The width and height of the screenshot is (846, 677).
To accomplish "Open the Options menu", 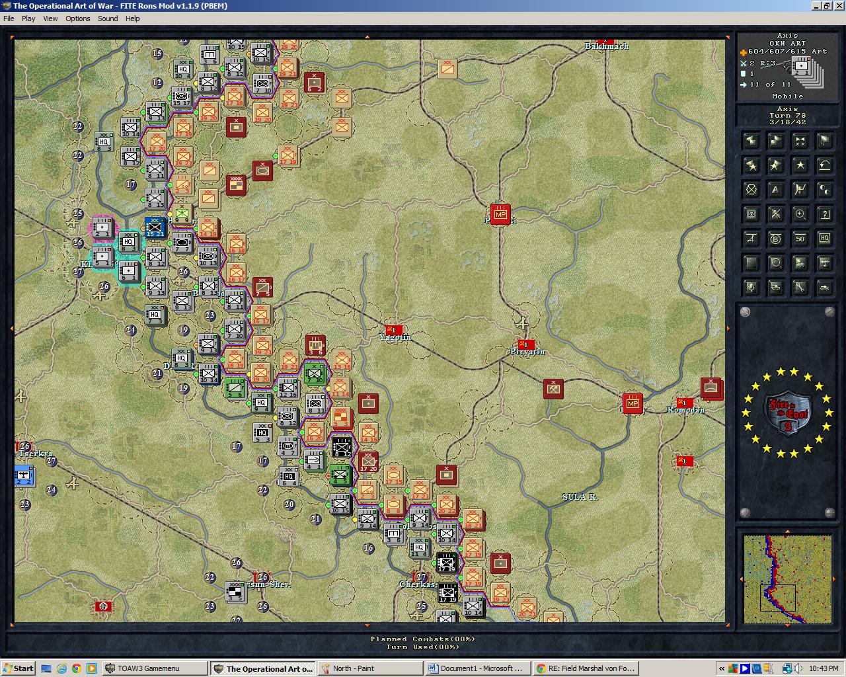I will pyautogui.click(x=77, y=18).
